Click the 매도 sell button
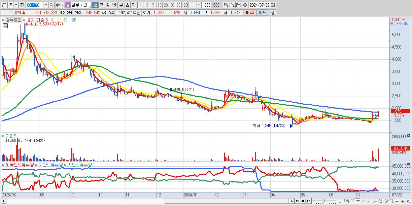412x205 pixels. 263,13
